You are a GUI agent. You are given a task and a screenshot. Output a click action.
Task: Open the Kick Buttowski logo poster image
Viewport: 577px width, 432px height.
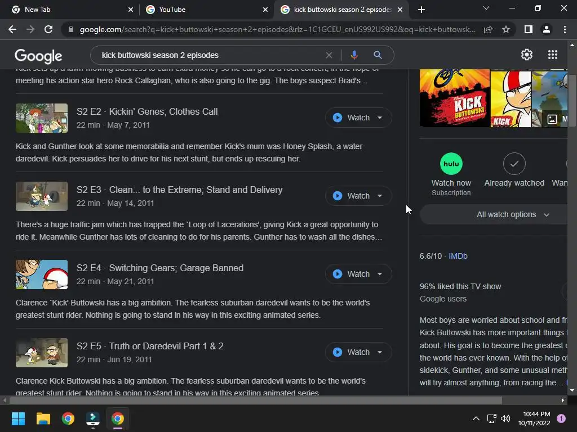[455, 98]
